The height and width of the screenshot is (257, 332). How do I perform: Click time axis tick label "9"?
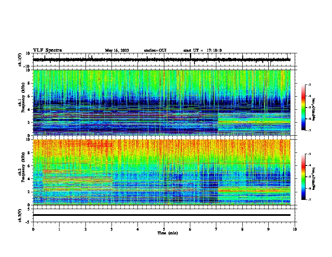click(x=268, y=229)
